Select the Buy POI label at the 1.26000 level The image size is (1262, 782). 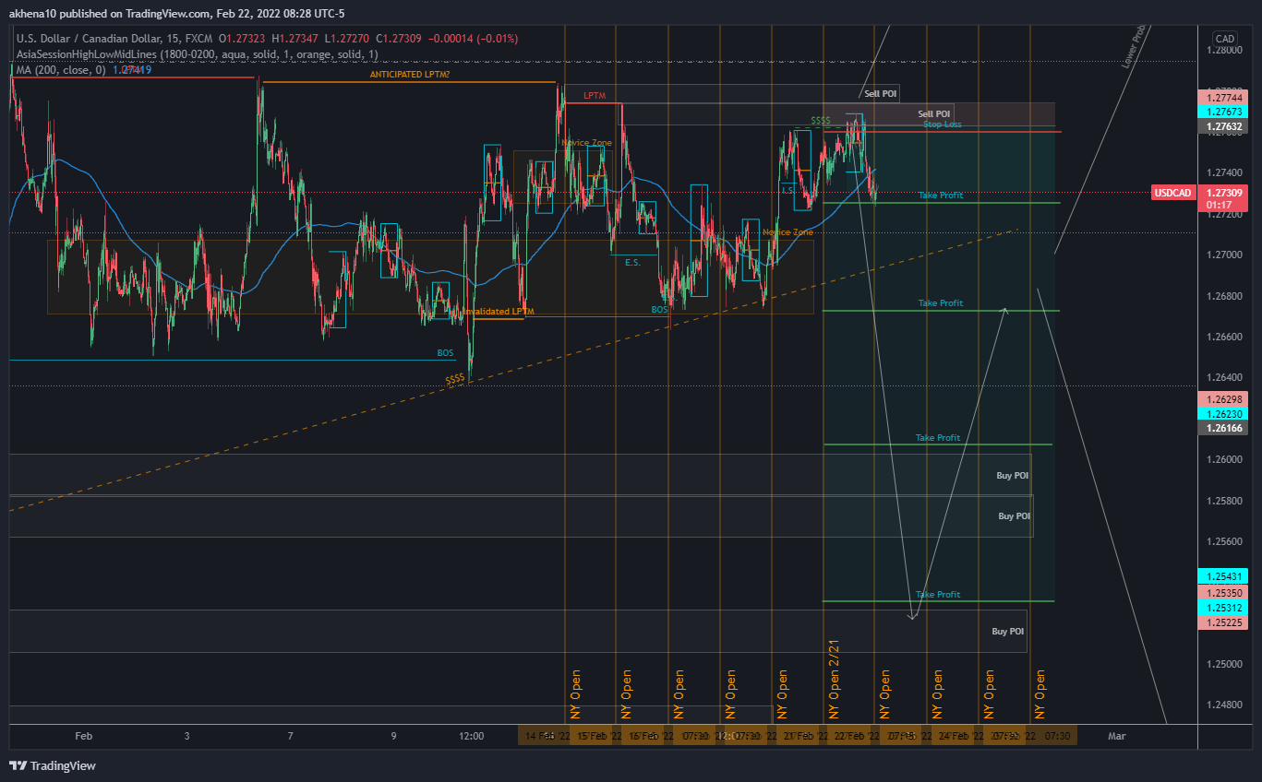(1013, 476)
